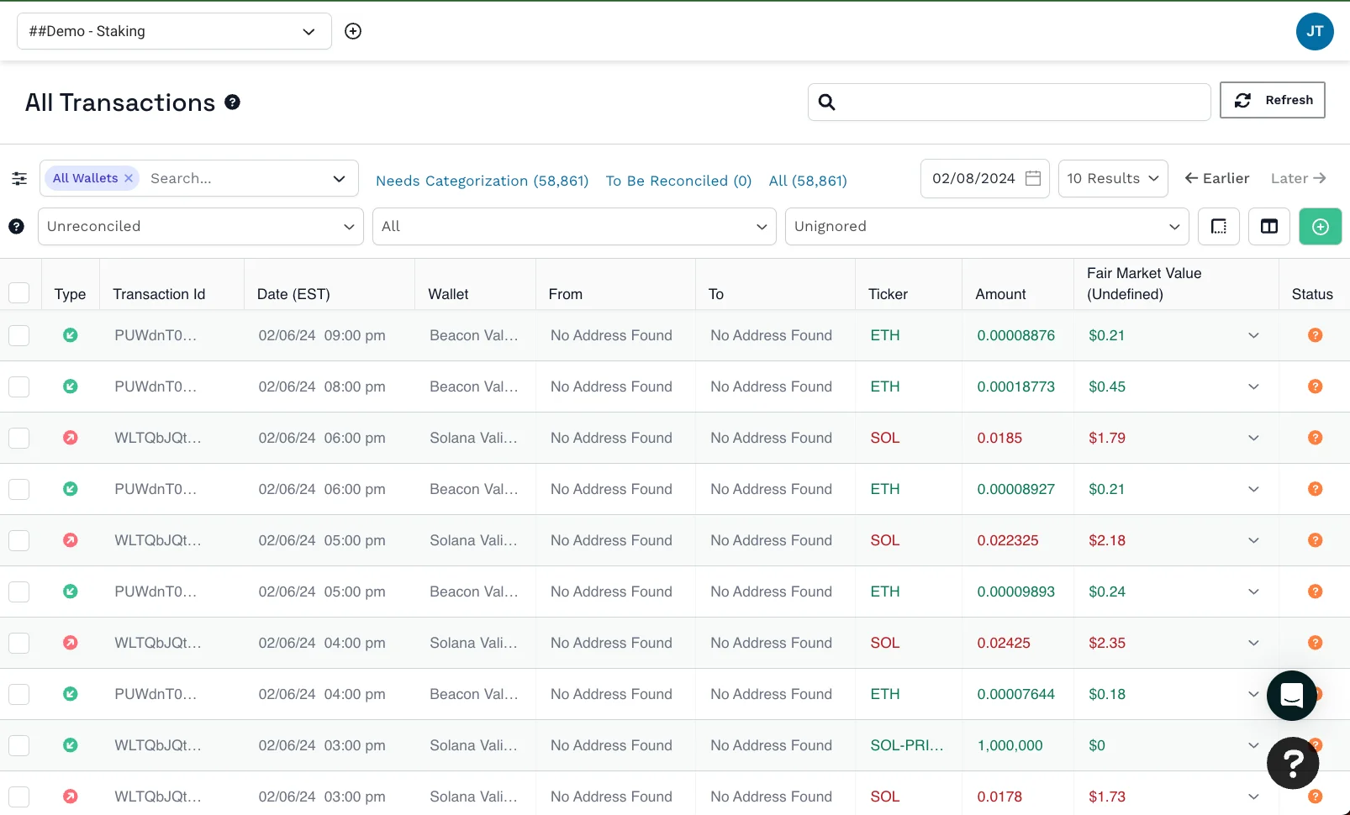Screen dimensions: 1350x815
Task: Switch to To Be Reconciled (0) tab
Action: tap(678, 181)
